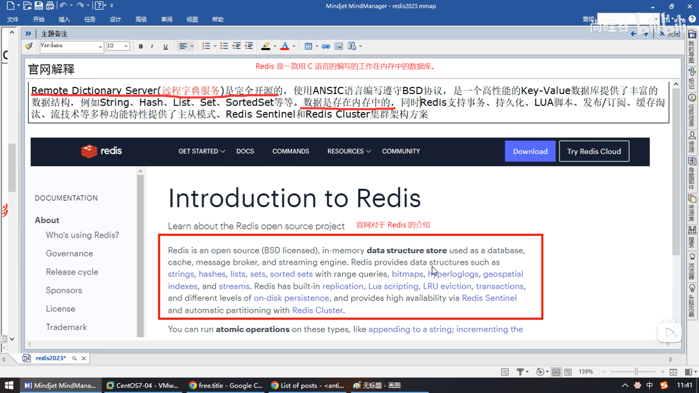Expand the text alignment dropdown arrow
Image resolution: width=699 pixels, height=393 pixels.
[192, 46]
